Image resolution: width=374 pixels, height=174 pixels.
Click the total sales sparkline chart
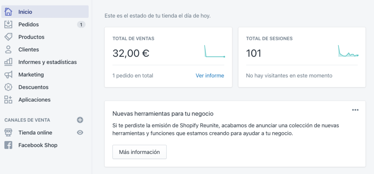tap(214, 51)
